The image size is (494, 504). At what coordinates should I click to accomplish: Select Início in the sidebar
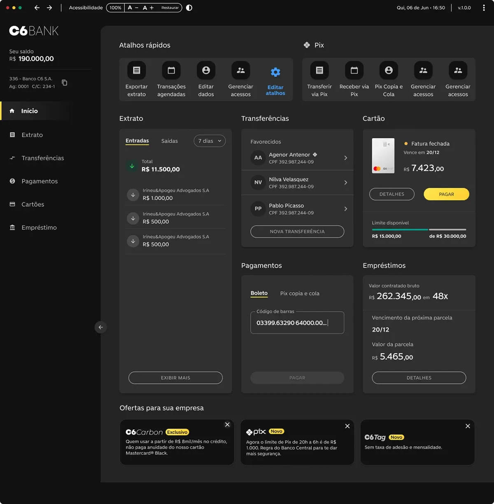coord(36,111)
